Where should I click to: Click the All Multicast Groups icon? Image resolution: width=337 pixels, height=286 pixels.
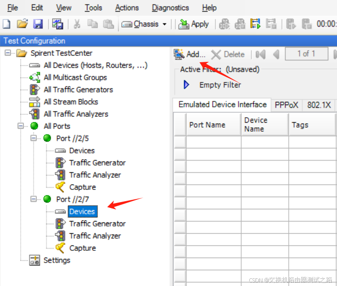[x=34, y=78]
